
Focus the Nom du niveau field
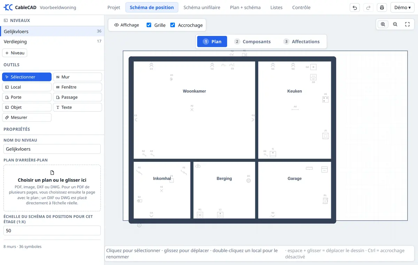(x=52, y=149)
